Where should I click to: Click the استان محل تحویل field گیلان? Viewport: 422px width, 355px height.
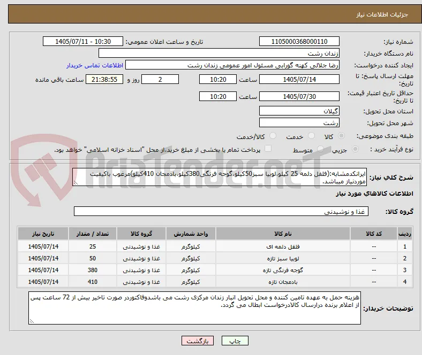pyautogui.click(x=299, y=111)
